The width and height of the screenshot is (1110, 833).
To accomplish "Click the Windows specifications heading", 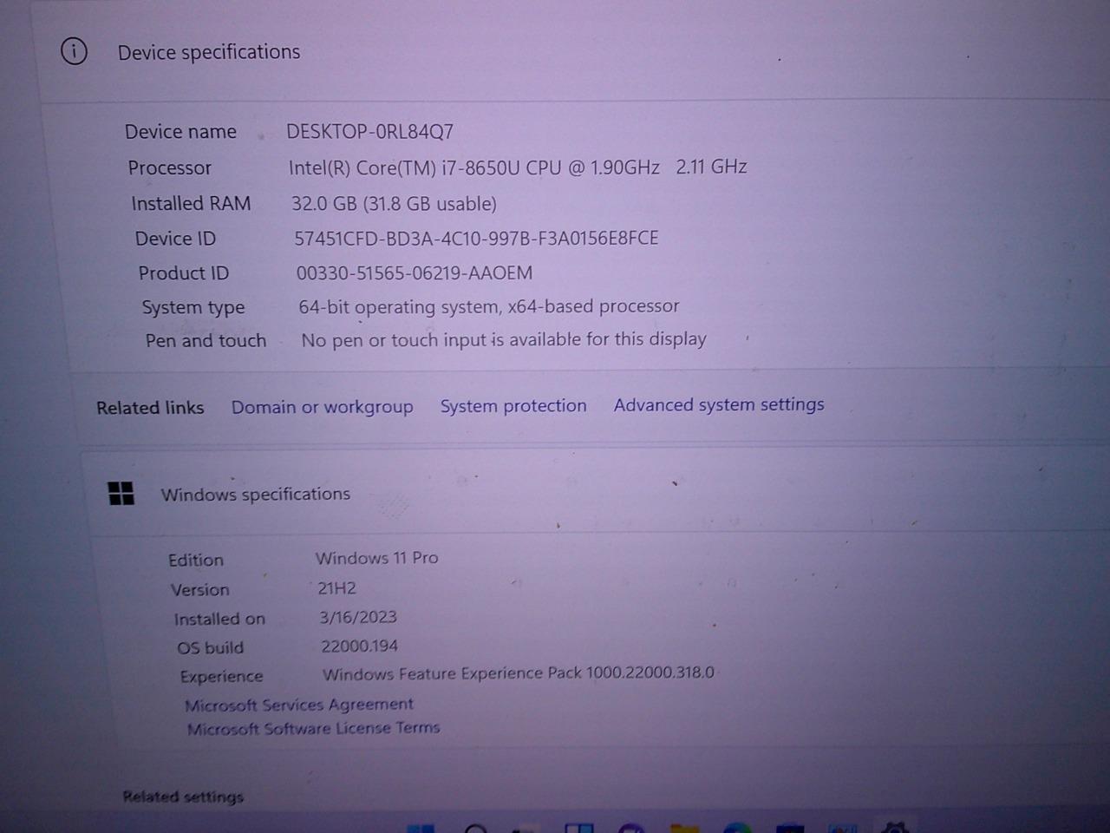I will tap(255, 494).
